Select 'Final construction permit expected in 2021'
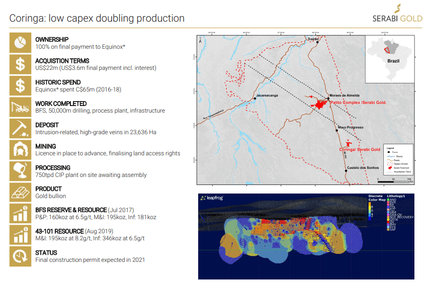429x284 pixels. [90, 260]
